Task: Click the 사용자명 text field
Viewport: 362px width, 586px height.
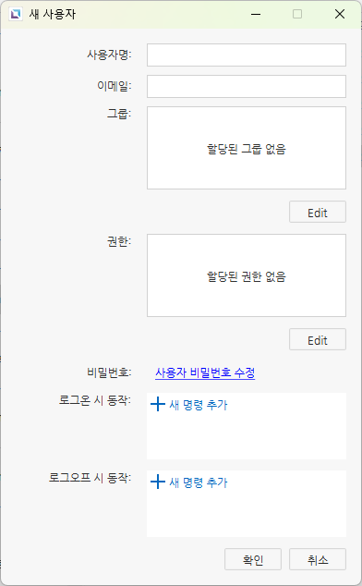Action: pos(247,55)
